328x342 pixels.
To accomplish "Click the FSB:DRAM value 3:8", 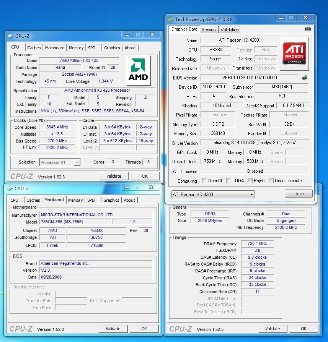I will click(x=258, y=250).
